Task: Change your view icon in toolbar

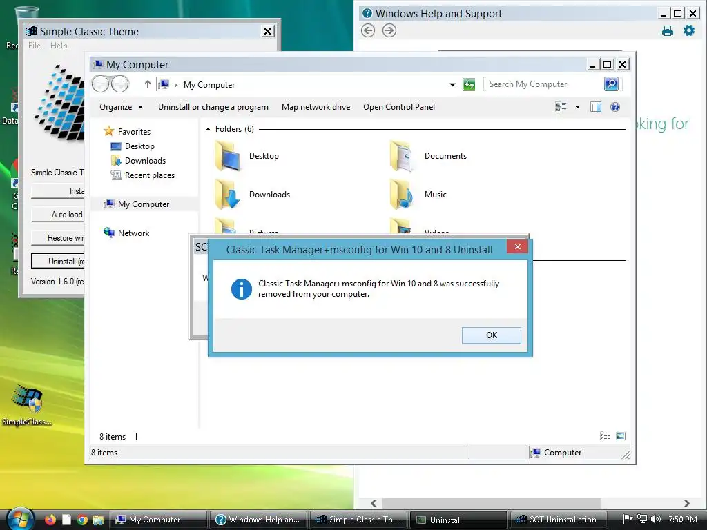Action: (561, 107)
